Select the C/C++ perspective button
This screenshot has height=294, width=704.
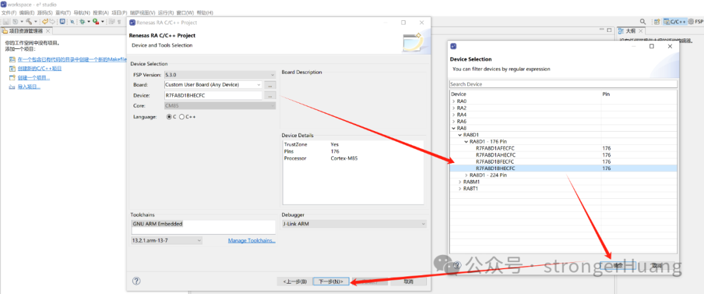tap(675, 22)
